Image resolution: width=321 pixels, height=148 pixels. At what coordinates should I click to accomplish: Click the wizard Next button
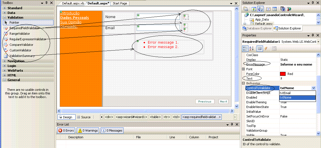coord(223,102)
